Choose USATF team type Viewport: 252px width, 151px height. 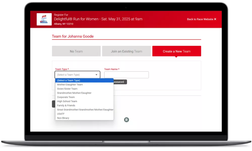point(84,114)
